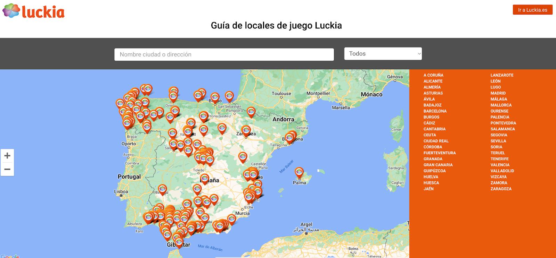Screen dimensions: 556x258
Task: Focus the city or address search field
Action: pos(224,54)
